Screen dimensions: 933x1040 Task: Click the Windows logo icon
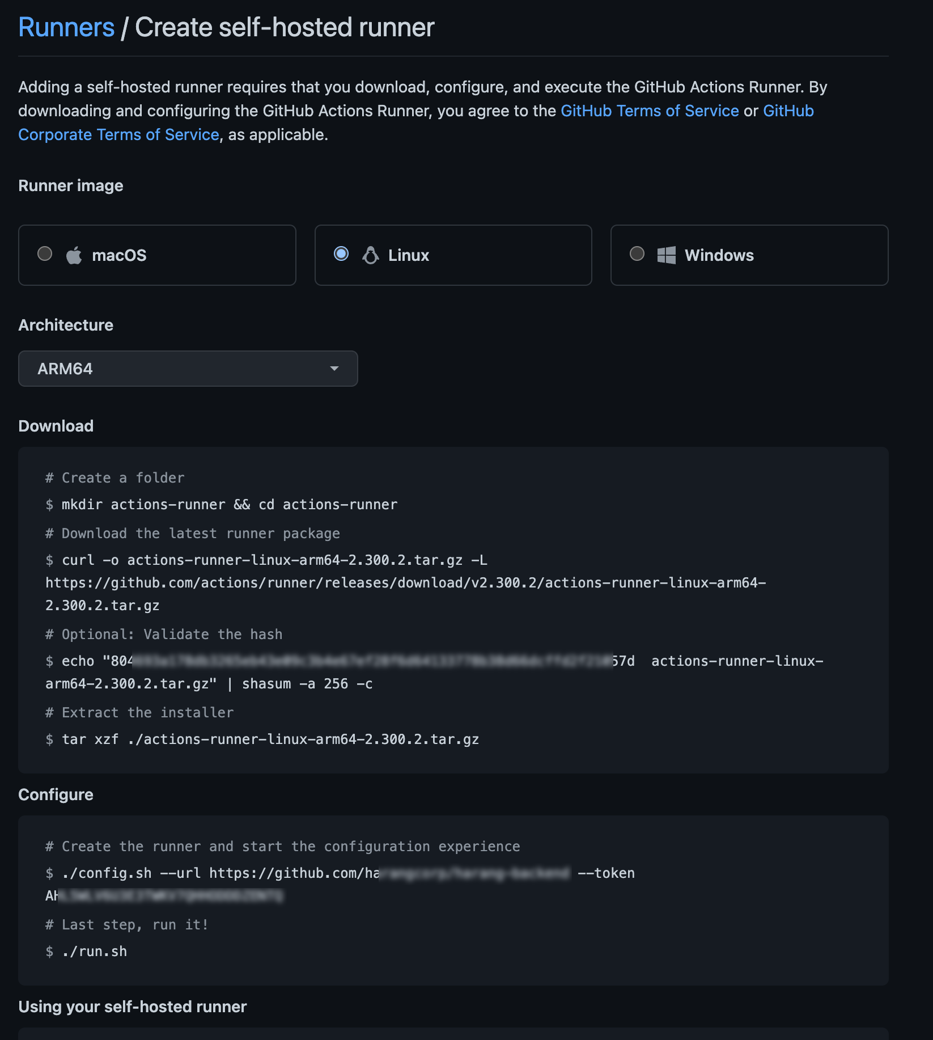pos(667,255)
